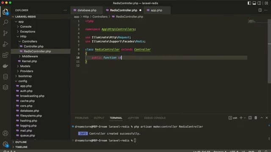Customize layout icon in title bar
271x152 pixels.
tap(266, 3)
